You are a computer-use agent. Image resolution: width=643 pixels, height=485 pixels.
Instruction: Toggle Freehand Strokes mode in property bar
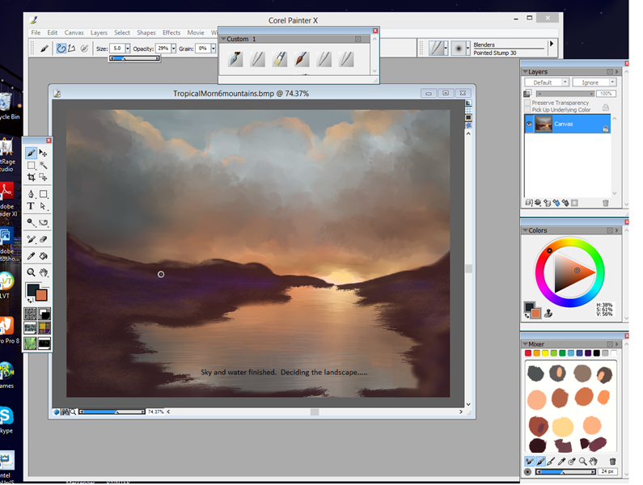(61, 48)
